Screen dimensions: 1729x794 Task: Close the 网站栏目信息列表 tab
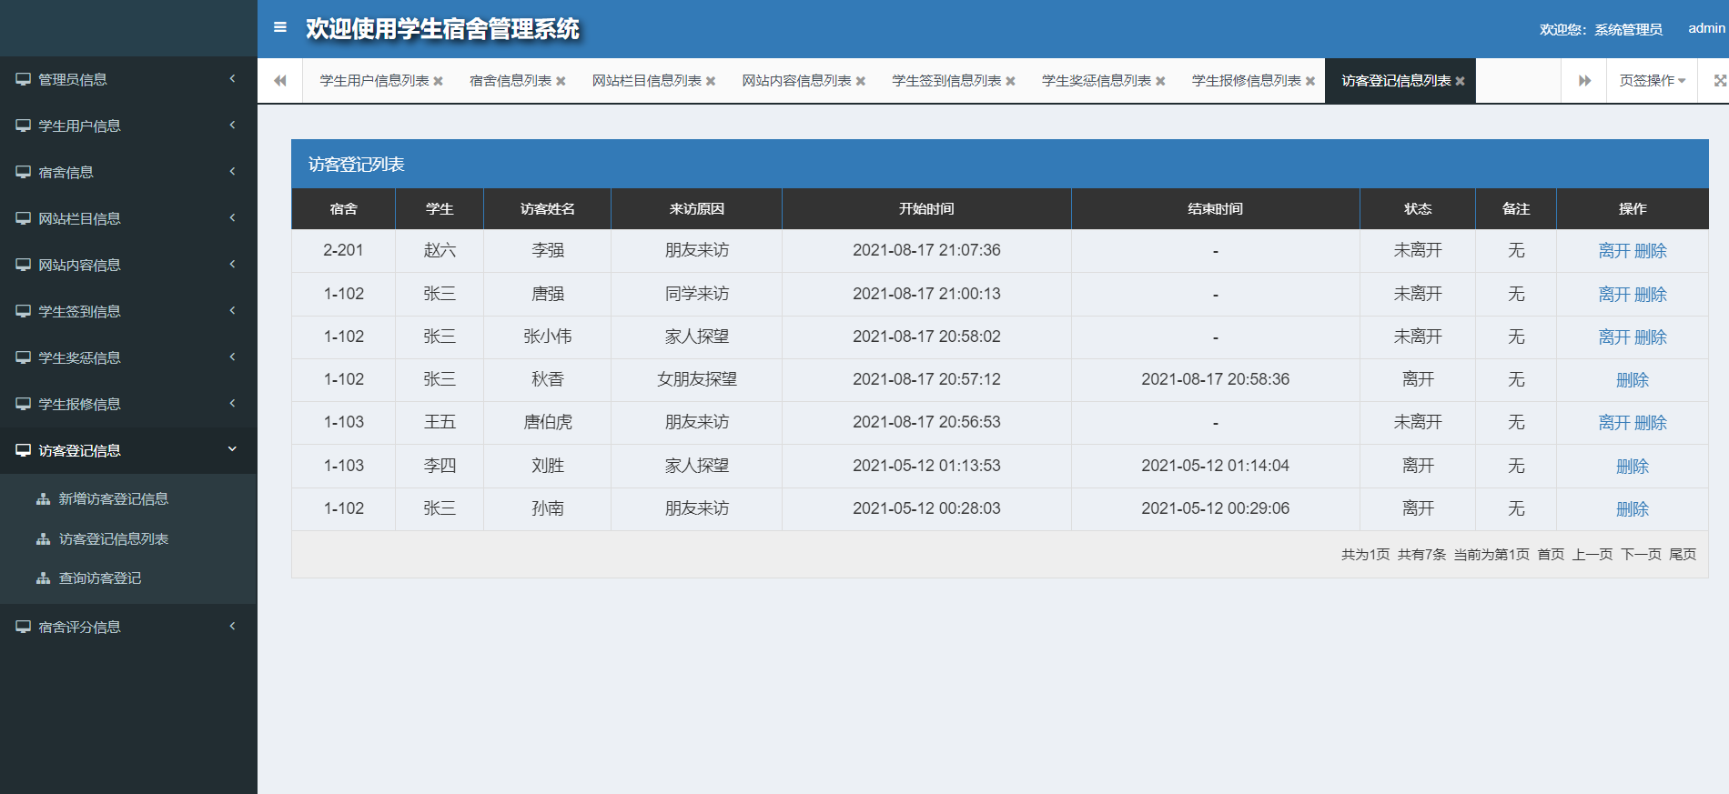(x=711, y=81)
